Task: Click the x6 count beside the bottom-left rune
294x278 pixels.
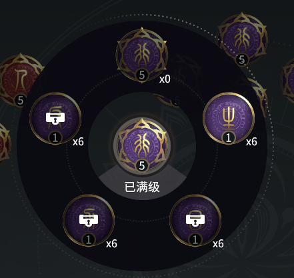Action: (x=111, y=244)
